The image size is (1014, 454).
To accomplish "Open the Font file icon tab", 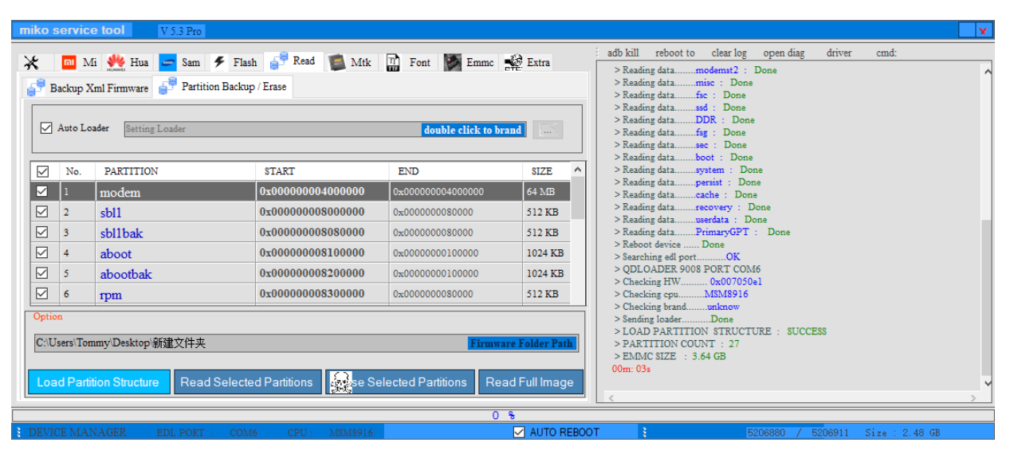I will (x=393, y=63).
